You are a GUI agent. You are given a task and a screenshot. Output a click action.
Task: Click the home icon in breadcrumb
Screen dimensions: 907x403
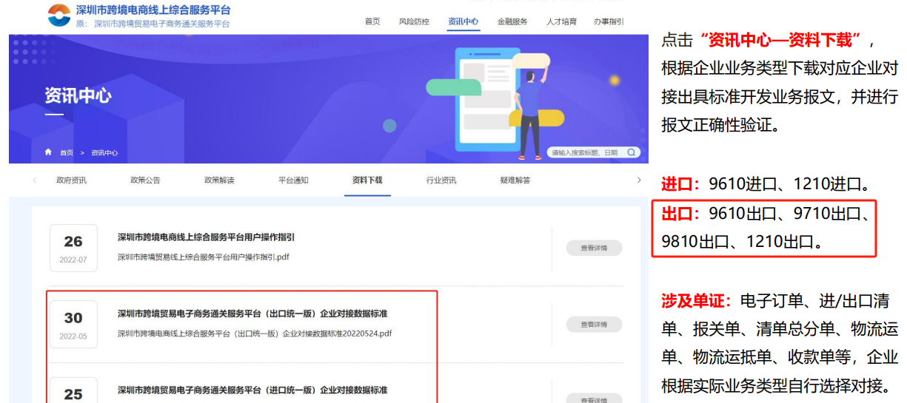click(x=49, y=152)
